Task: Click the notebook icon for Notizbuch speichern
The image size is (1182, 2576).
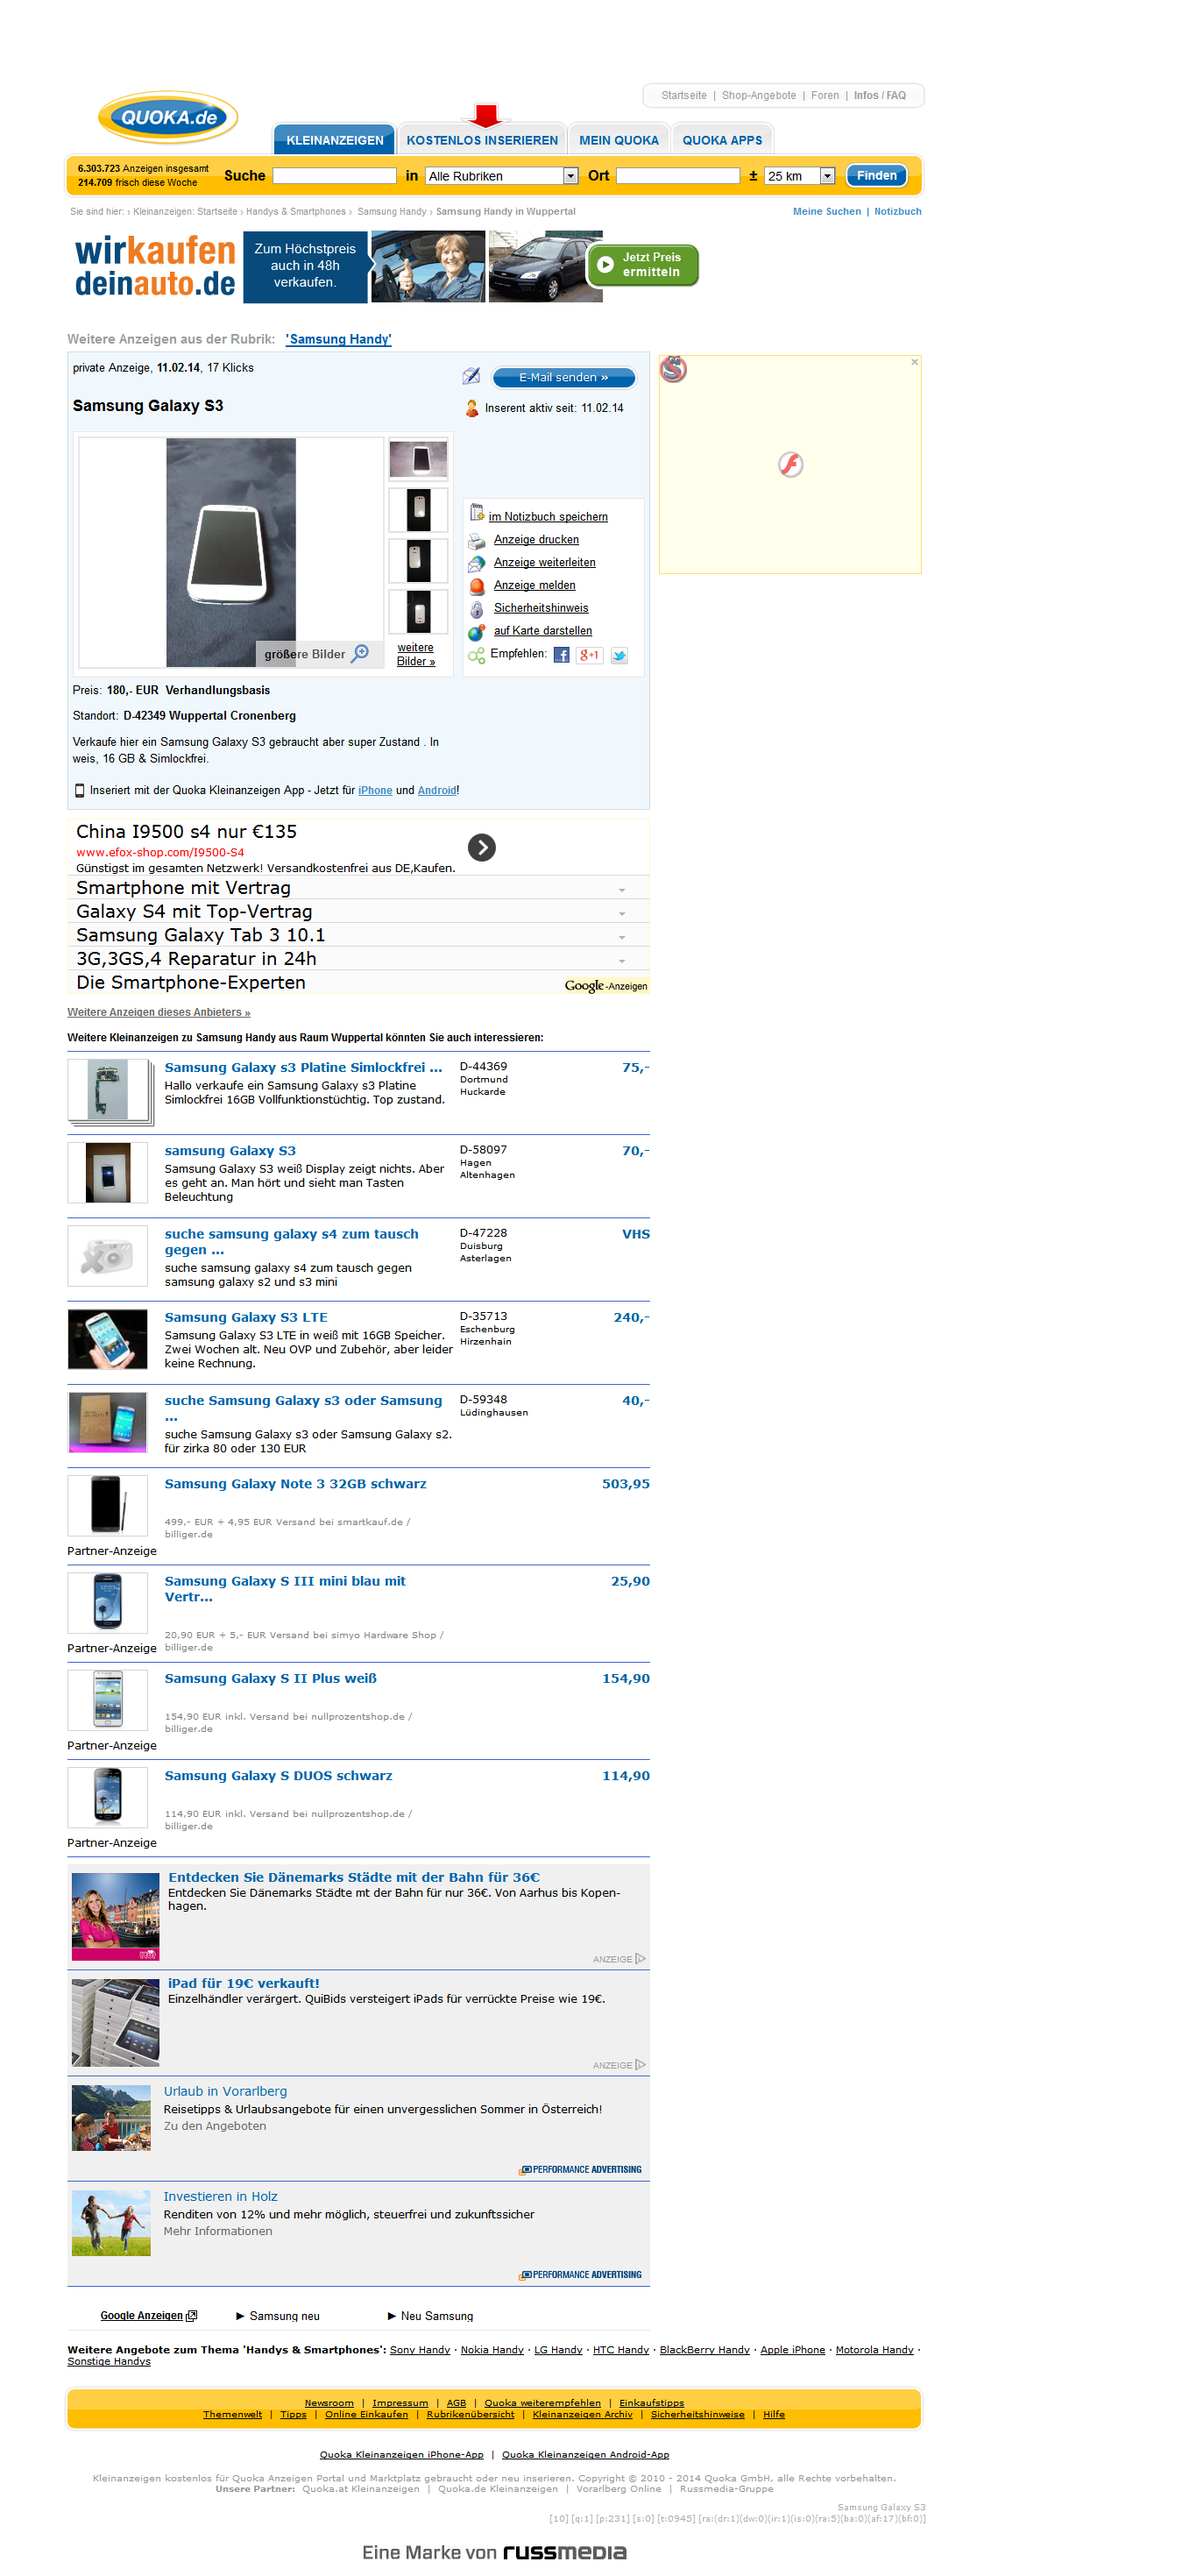Action: 477,514
